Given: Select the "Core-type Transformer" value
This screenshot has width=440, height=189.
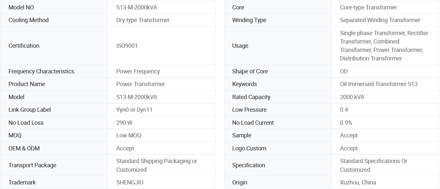Looking at the screenshot, I should click(x=368, y=7).
